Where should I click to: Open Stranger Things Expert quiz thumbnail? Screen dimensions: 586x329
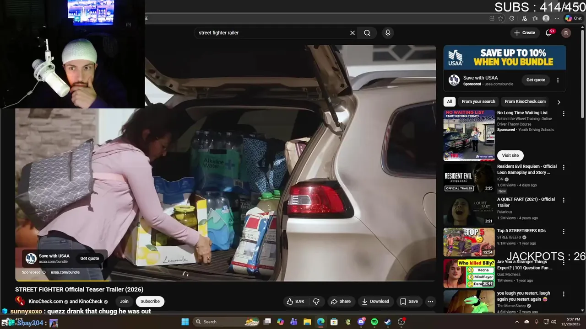(469, 273)
